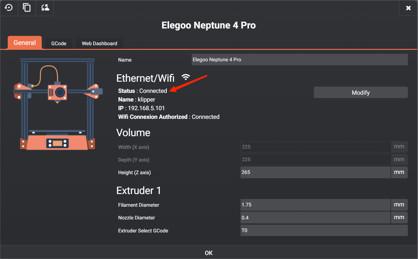418x259 pixels.
Task: Click the Filament Diameter input field
Action: [x=315, y=205]
